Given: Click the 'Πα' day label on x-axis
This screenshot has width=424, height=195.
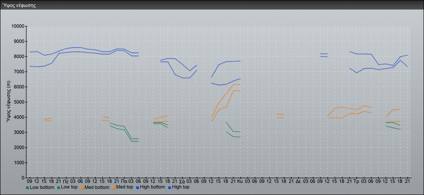Looking at the screenshot, I should 124,181.
